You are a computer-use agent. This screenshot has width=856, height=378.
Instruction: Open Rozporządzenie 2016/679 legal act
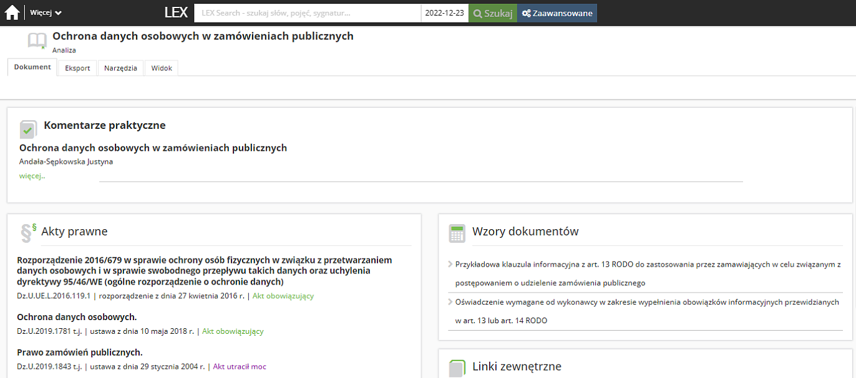click(x=205, y=271)
